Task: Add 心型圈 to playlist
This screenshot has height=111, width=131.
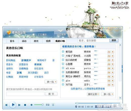Action: pos(113,64)
